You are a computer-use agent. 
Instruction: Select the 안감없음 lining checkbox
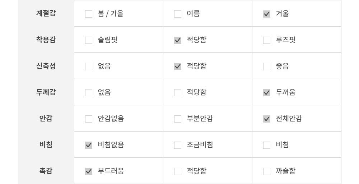tap(89, 119)
